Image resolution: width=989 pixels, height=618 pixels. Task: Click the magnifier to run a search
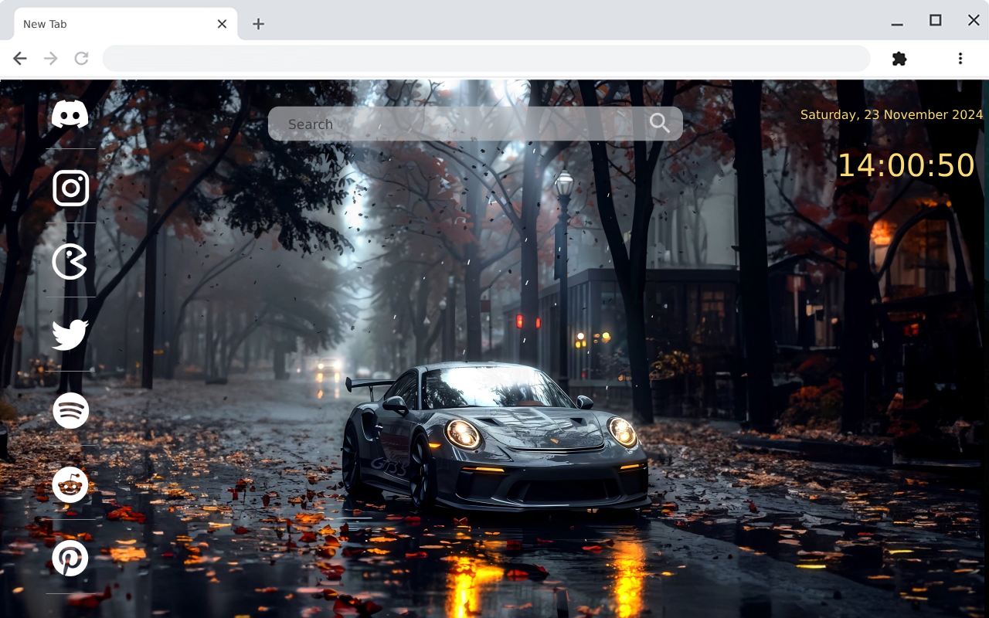[x=659, y=123]
